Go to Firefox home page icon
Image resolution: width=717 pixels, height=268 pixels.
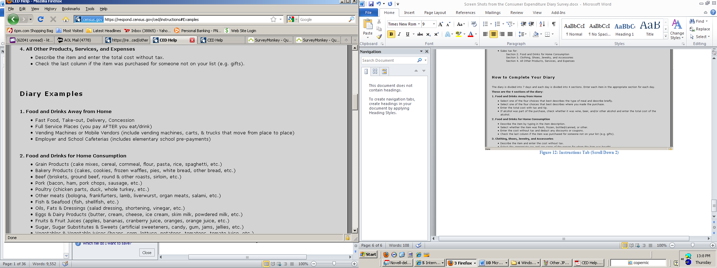(x=65, y=19)
